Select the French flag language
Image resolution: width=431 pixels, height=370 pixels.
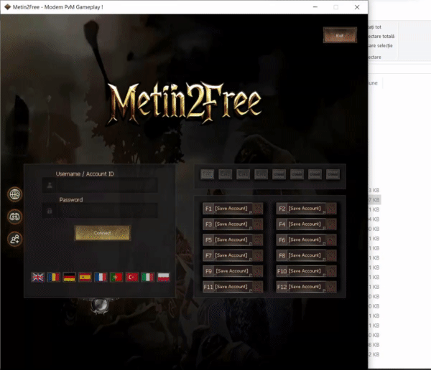pos(101,277)
